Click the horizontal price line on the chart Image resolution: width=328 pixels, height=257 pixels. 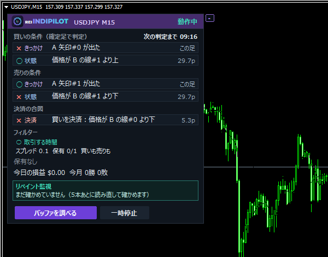[x=266, y=167]
